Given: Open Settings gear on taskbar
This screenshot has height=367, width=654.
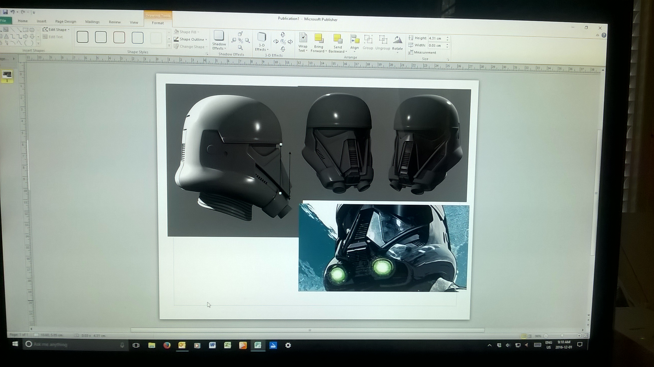Looking at the screenshot, I should (x=288, y=345).
